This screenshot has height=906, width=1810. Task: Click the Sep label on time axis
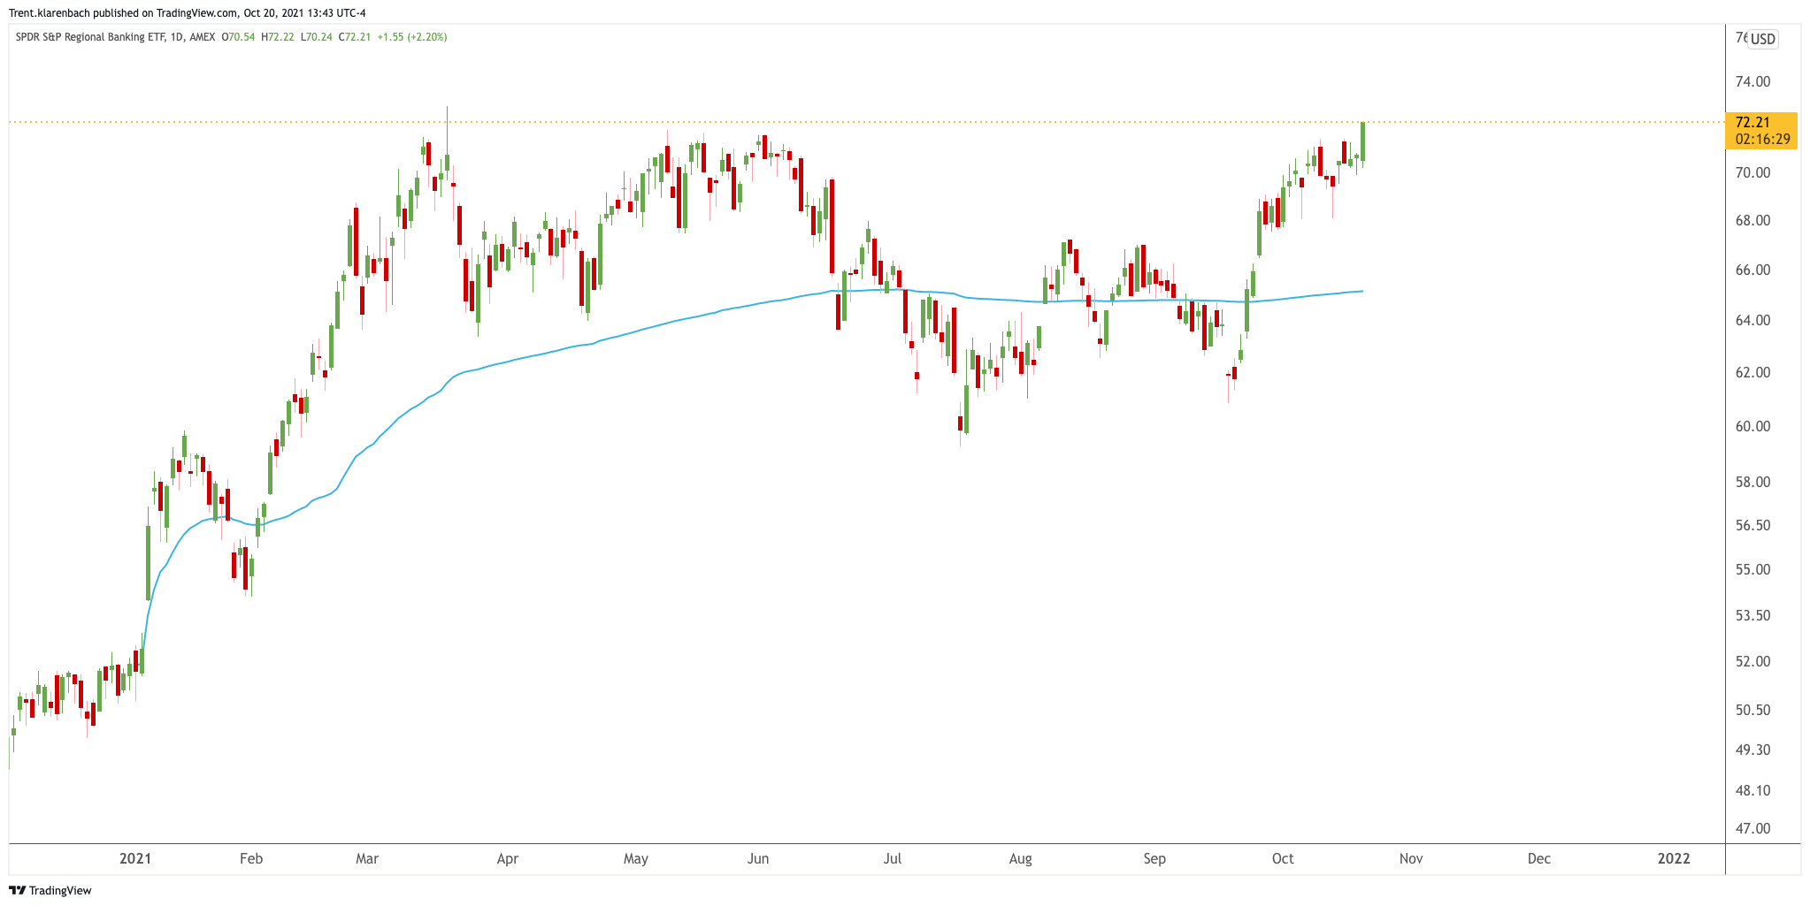coord(1154,858)
